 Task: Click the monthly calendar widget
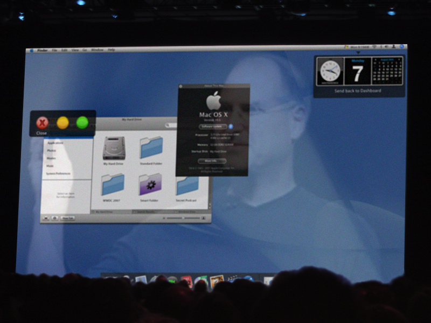click(x=387, y=71)
